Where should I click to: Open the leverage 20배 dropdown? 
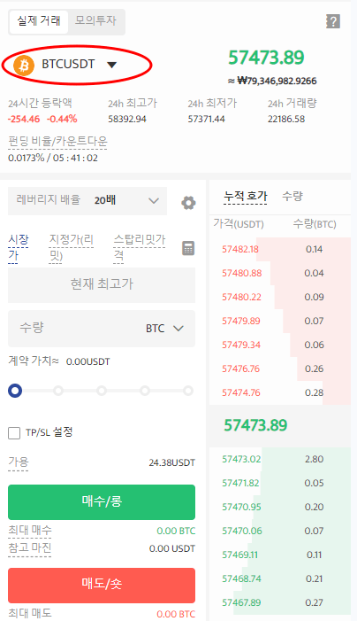tap(87, 201)
